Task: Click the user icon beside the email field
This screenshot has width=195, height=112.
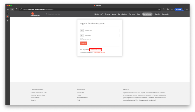Action: 82,30
